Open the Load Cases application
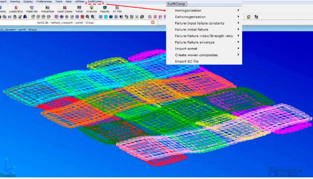Viewport: 313px width, 179px height. coord(65,9)
